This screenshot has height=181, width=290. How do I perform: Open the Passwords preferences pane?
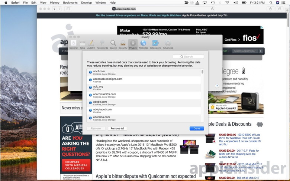point(102,45)
